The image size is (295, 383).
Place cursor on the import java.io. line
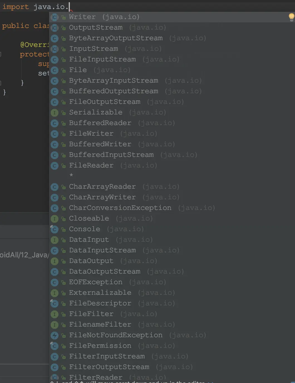[35, 7]
